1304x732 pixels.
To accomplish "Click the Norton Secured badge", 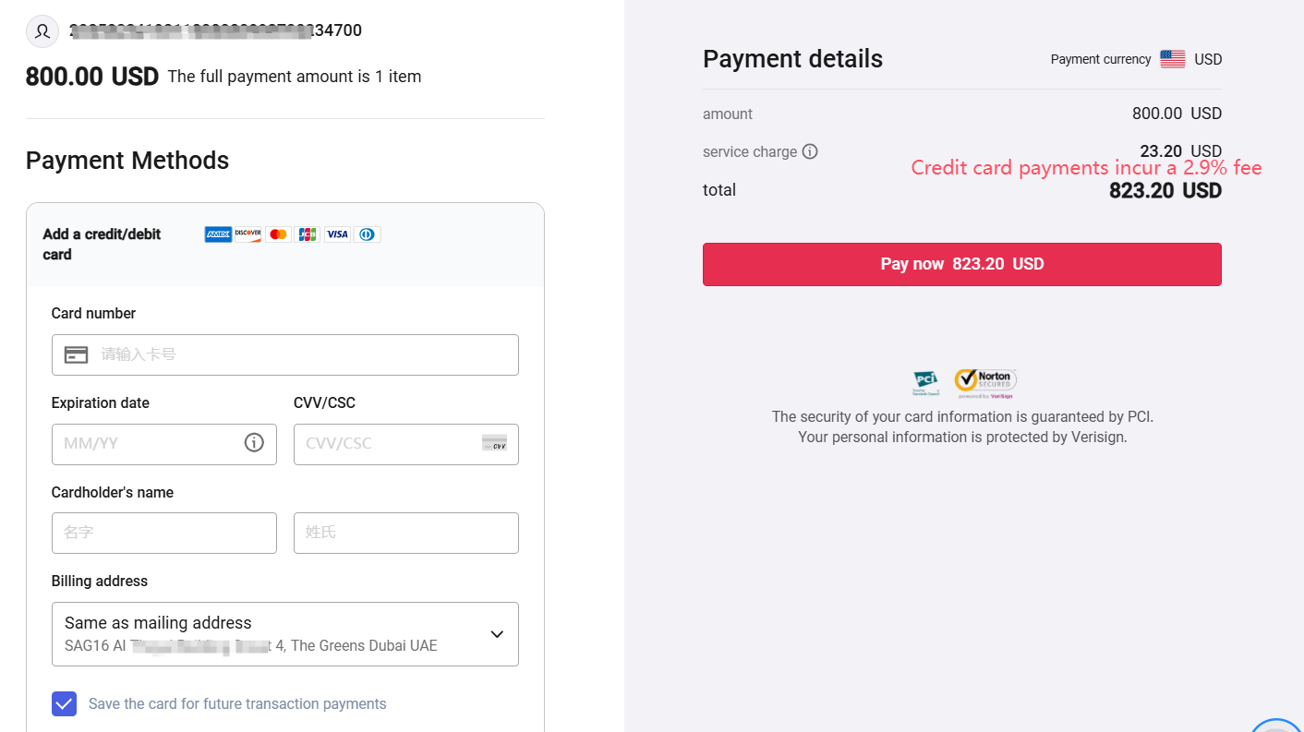I will coord(985,383).
